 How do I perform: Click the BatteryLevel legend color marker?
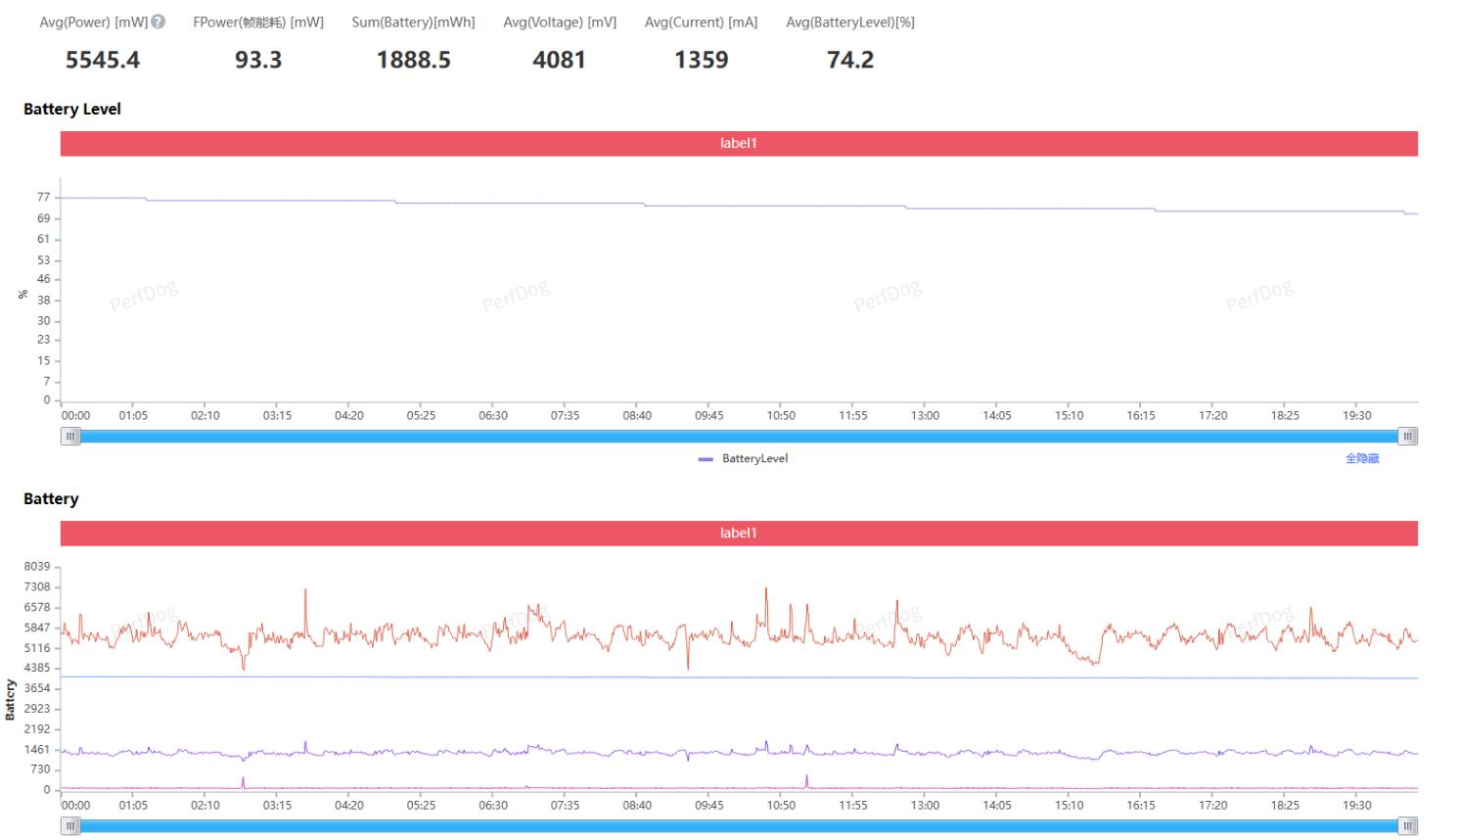[706, 459]
